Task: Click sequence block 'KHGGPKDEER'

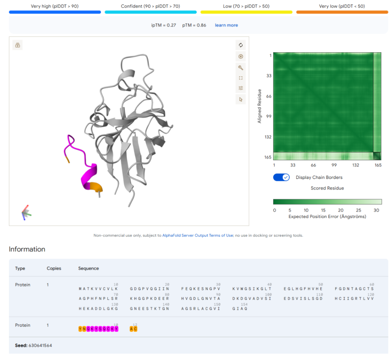Action: pos(149,298)
